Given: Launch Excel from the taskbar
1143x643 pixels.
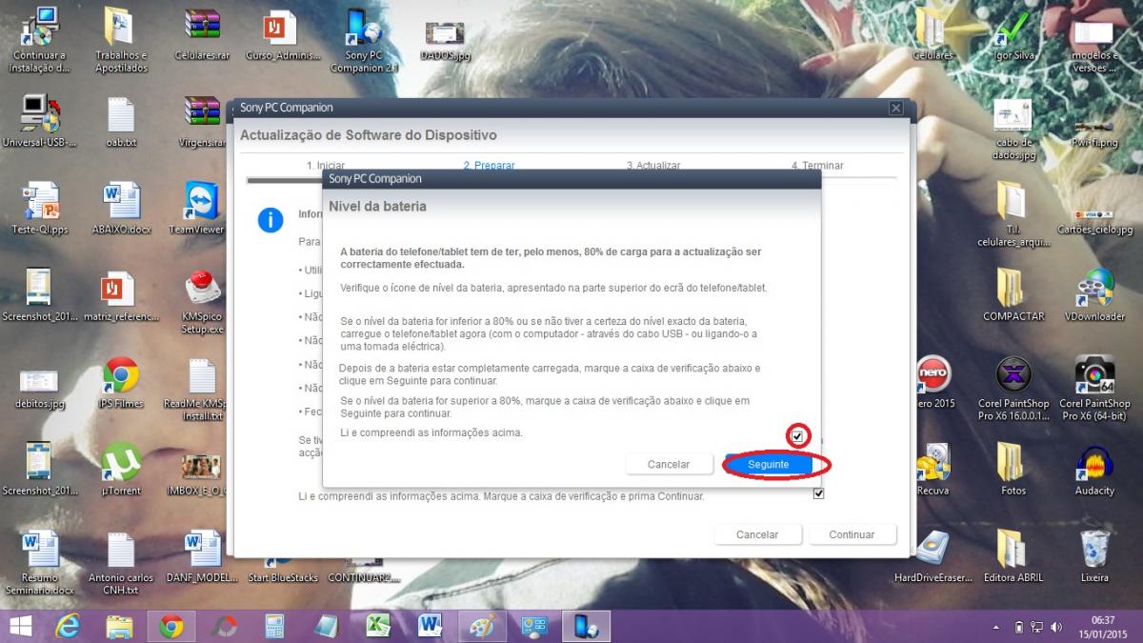Looking at the screenshot, I should coord(378,626).
